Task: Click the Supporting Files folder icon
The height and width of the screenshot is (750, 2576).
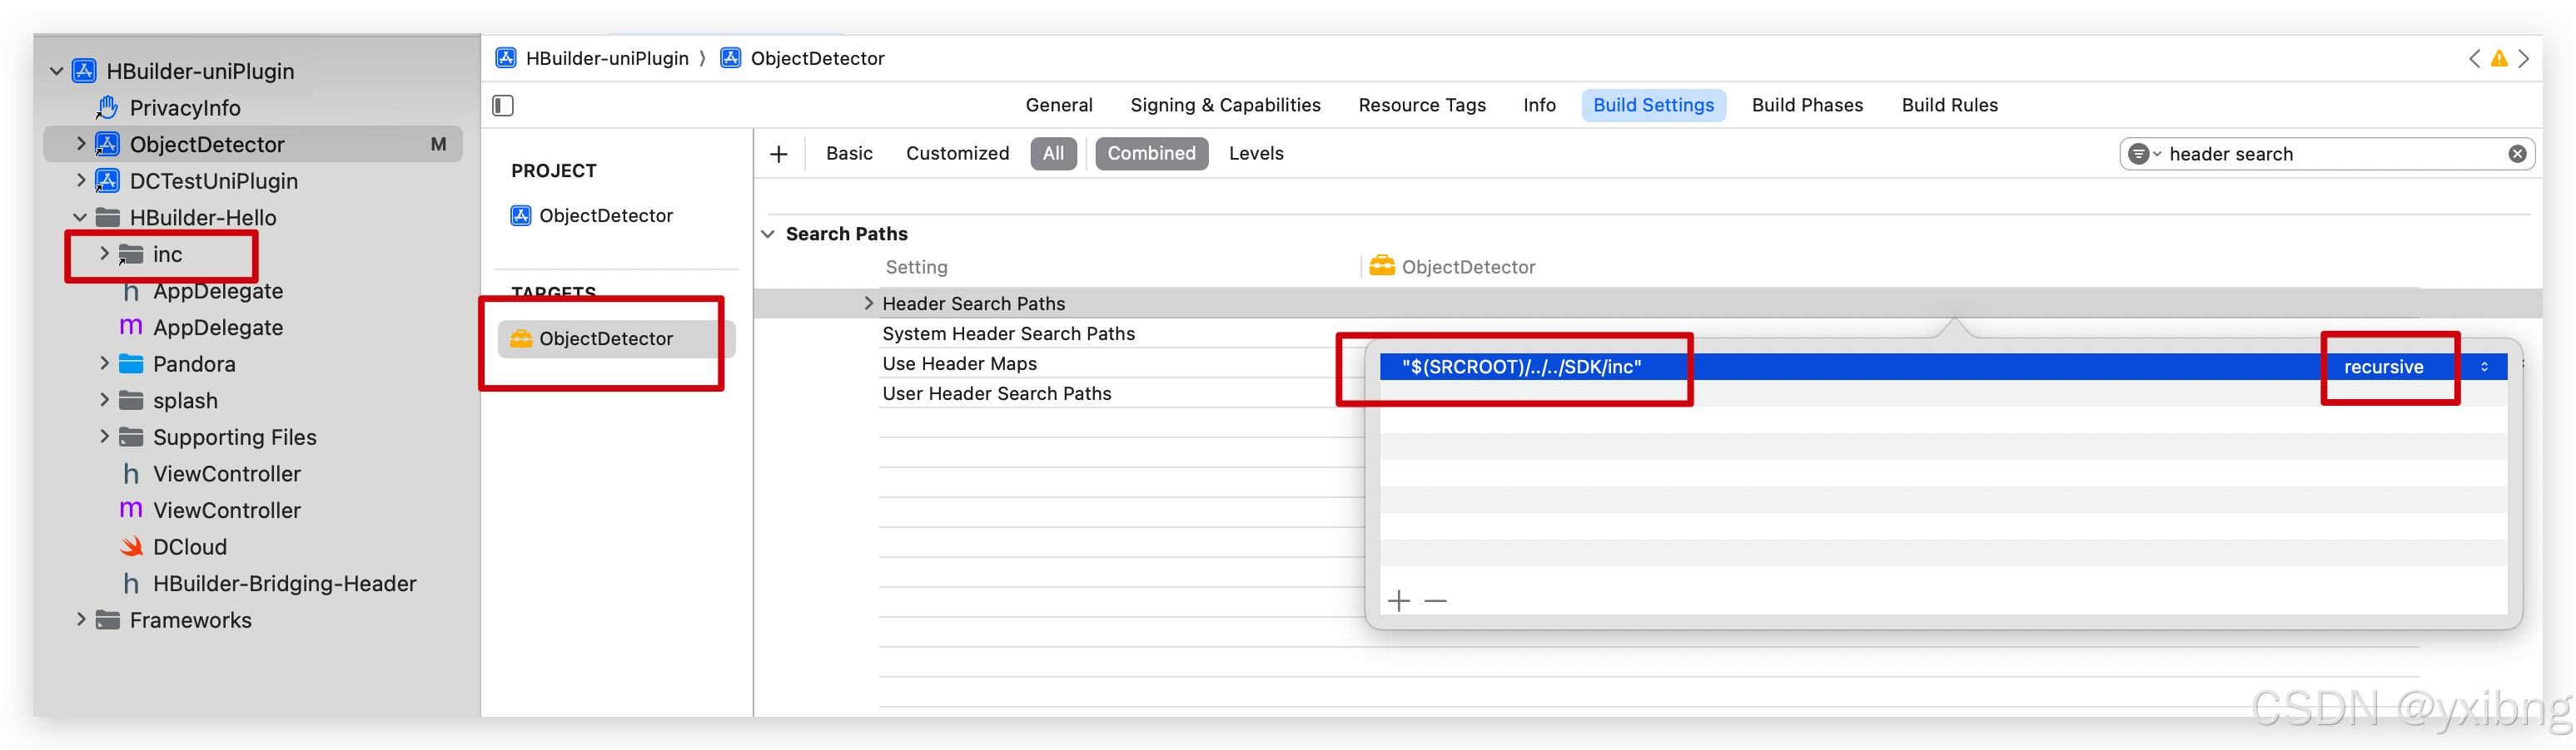Action: (131, 437)
